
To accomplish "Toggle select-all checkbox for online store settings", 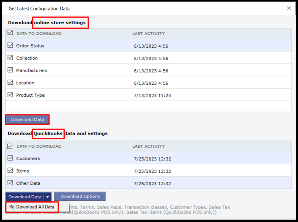I will click(10, 33).
